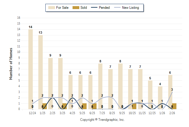Click the Sold legend label text

(x=84, y=8)
